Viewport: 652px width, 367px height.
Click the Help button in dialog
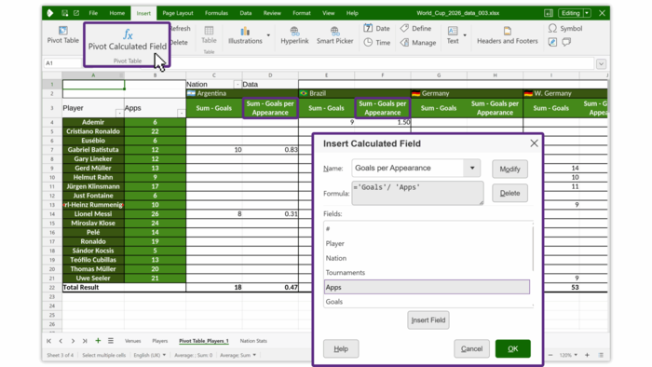coord(341,348)
